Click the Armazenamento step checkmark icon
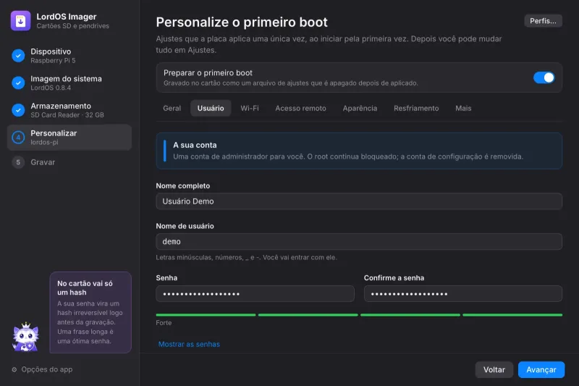The image size is (579, 386). coord(18,110)
